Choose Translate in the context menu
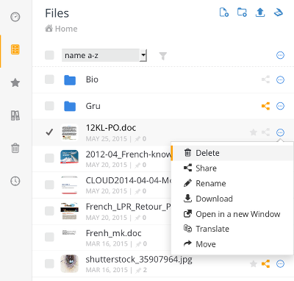The height and width of the screenshot is (281, 294). [x=232, y=229]
